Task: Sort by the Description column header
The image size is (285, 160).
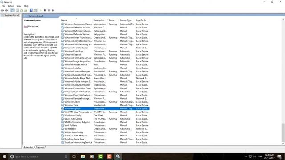Action: click(x=100, y=20)
